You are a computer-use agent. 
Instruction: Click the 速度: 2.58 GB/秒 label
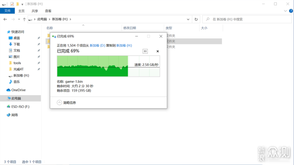tap(146, 65)
